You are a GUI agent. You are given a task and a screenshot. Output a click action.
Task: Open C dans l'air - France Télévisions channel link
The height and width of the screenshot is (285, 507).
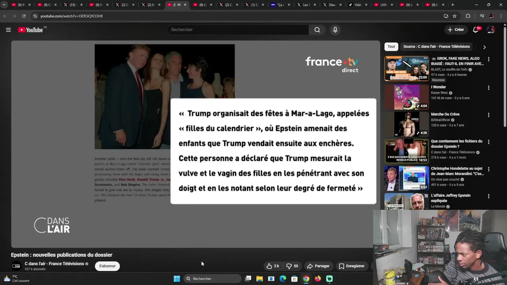pyautogui.click(x=54, y=264)
